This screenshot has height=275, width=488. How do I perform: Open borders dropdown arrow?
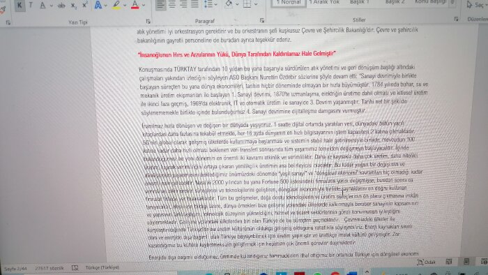256,5
